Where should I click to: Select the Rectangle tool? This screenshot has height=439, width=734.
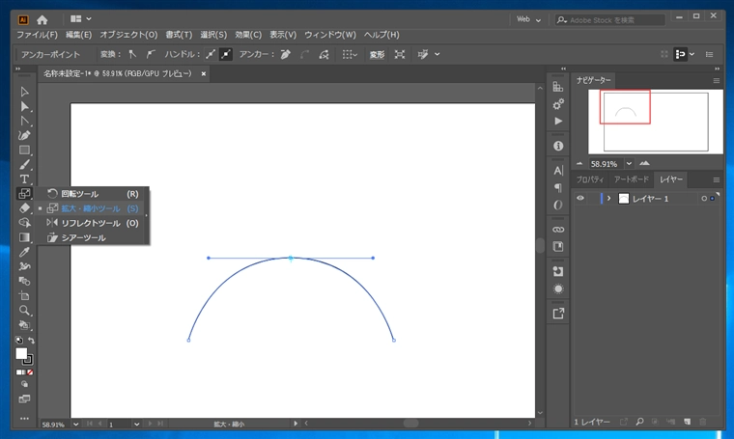[24, 151]
